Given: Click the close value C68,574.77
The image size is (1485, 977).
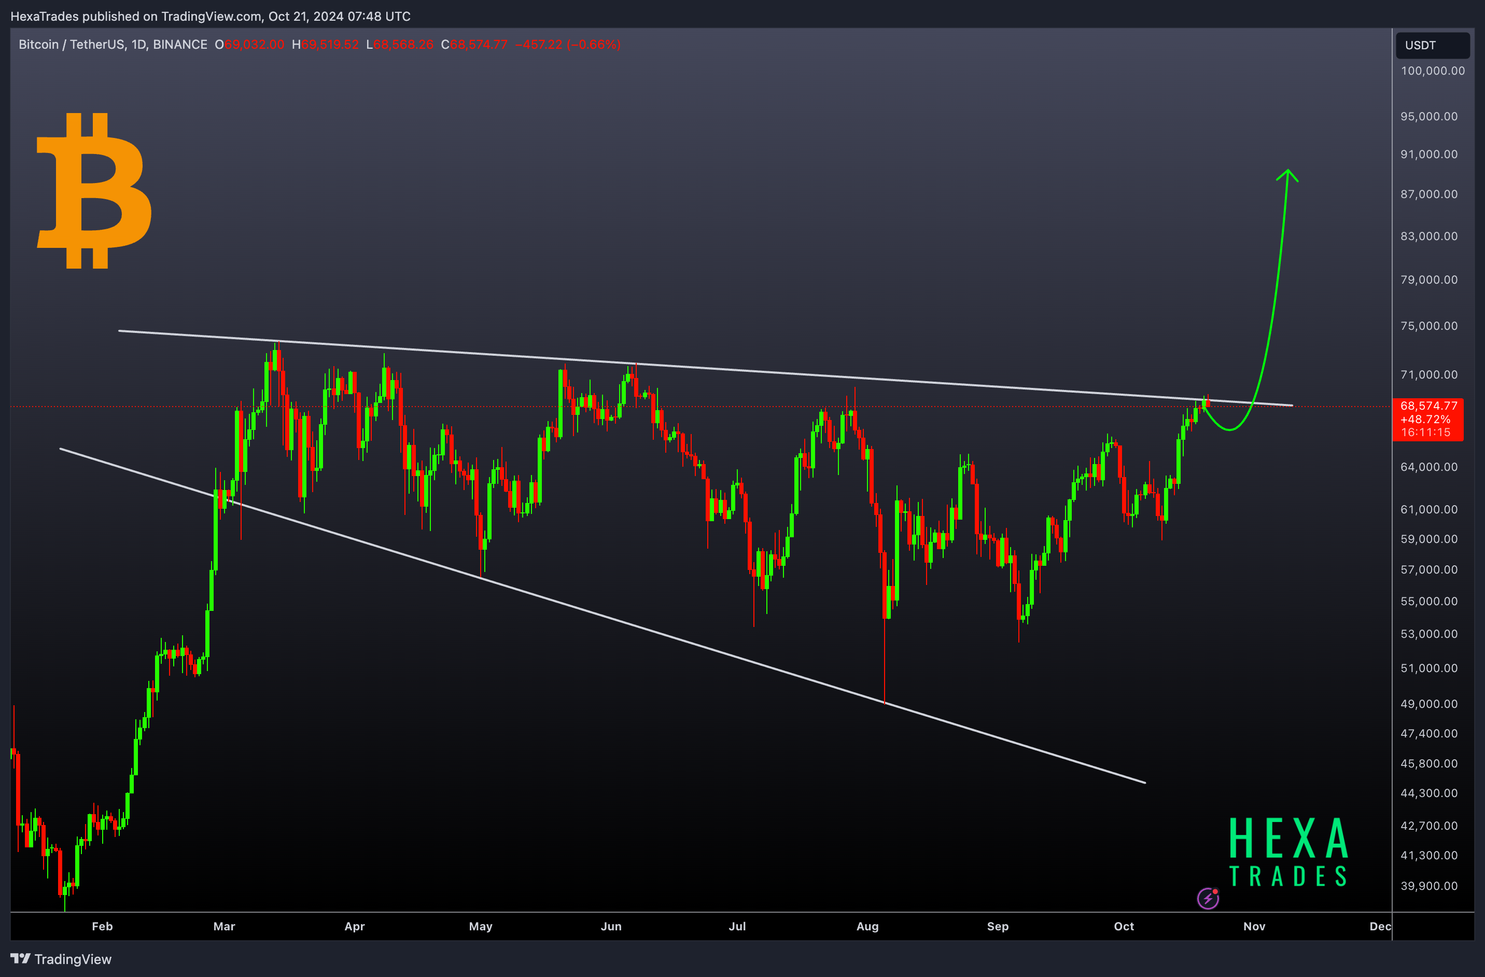Looking at the screenshot, I should pyautogui.click(x=474, y=44).
